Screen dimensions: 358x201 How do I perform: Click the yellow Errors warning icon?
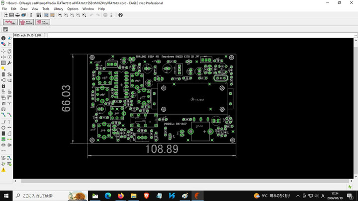[3, 170]
